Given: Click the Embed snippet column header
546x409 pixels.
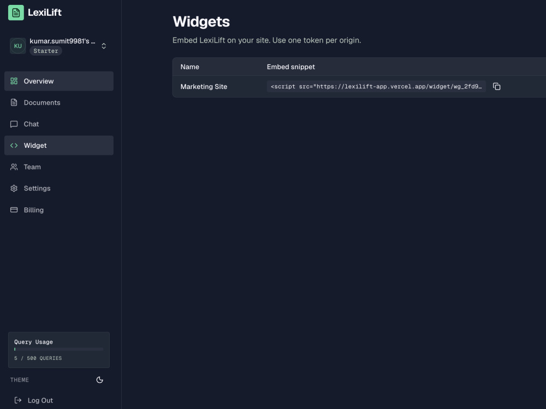Looking at the screenshot, I should pyautogui.click(x=291, y=67).
